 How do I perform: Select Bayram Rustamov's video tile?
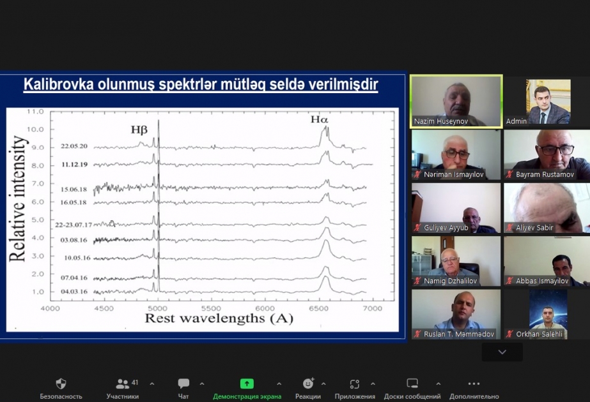pyautogui.click(x=547, y=155)
